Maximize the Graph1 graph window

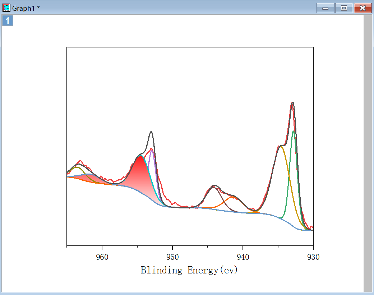(x=344, y=8)
